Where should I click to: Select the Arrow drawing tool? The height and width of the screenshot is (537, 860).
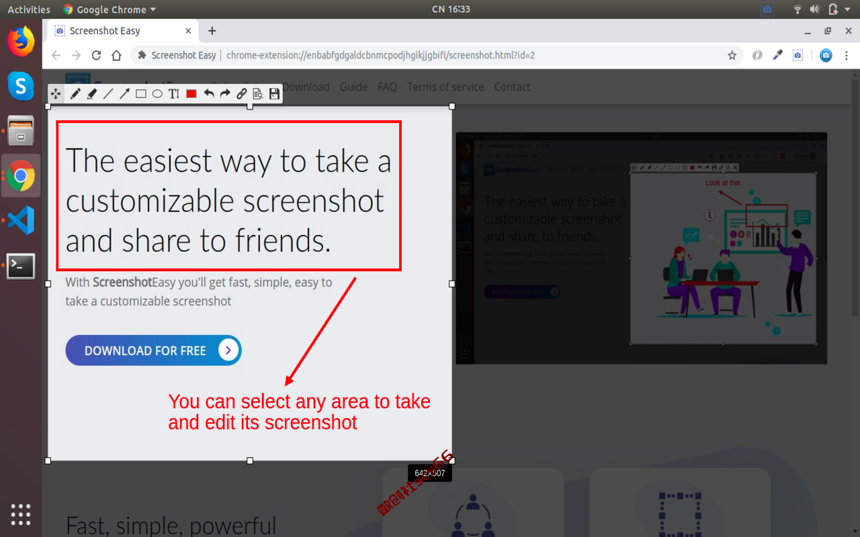124,94
